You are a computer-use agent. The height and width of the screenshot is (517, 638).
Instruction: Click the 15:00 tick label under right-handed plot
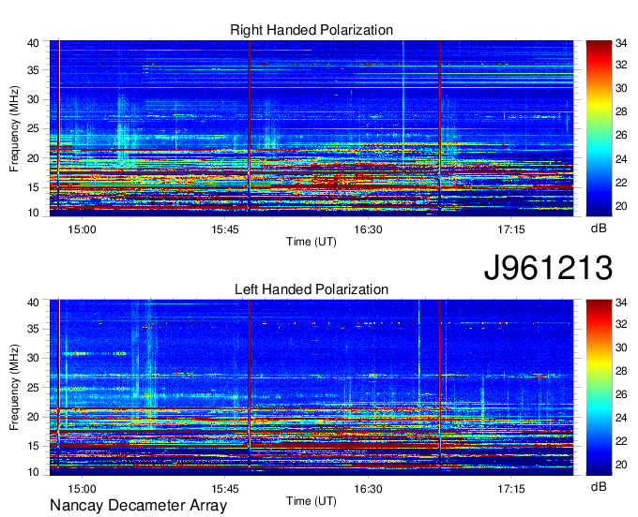pos(83,229)
